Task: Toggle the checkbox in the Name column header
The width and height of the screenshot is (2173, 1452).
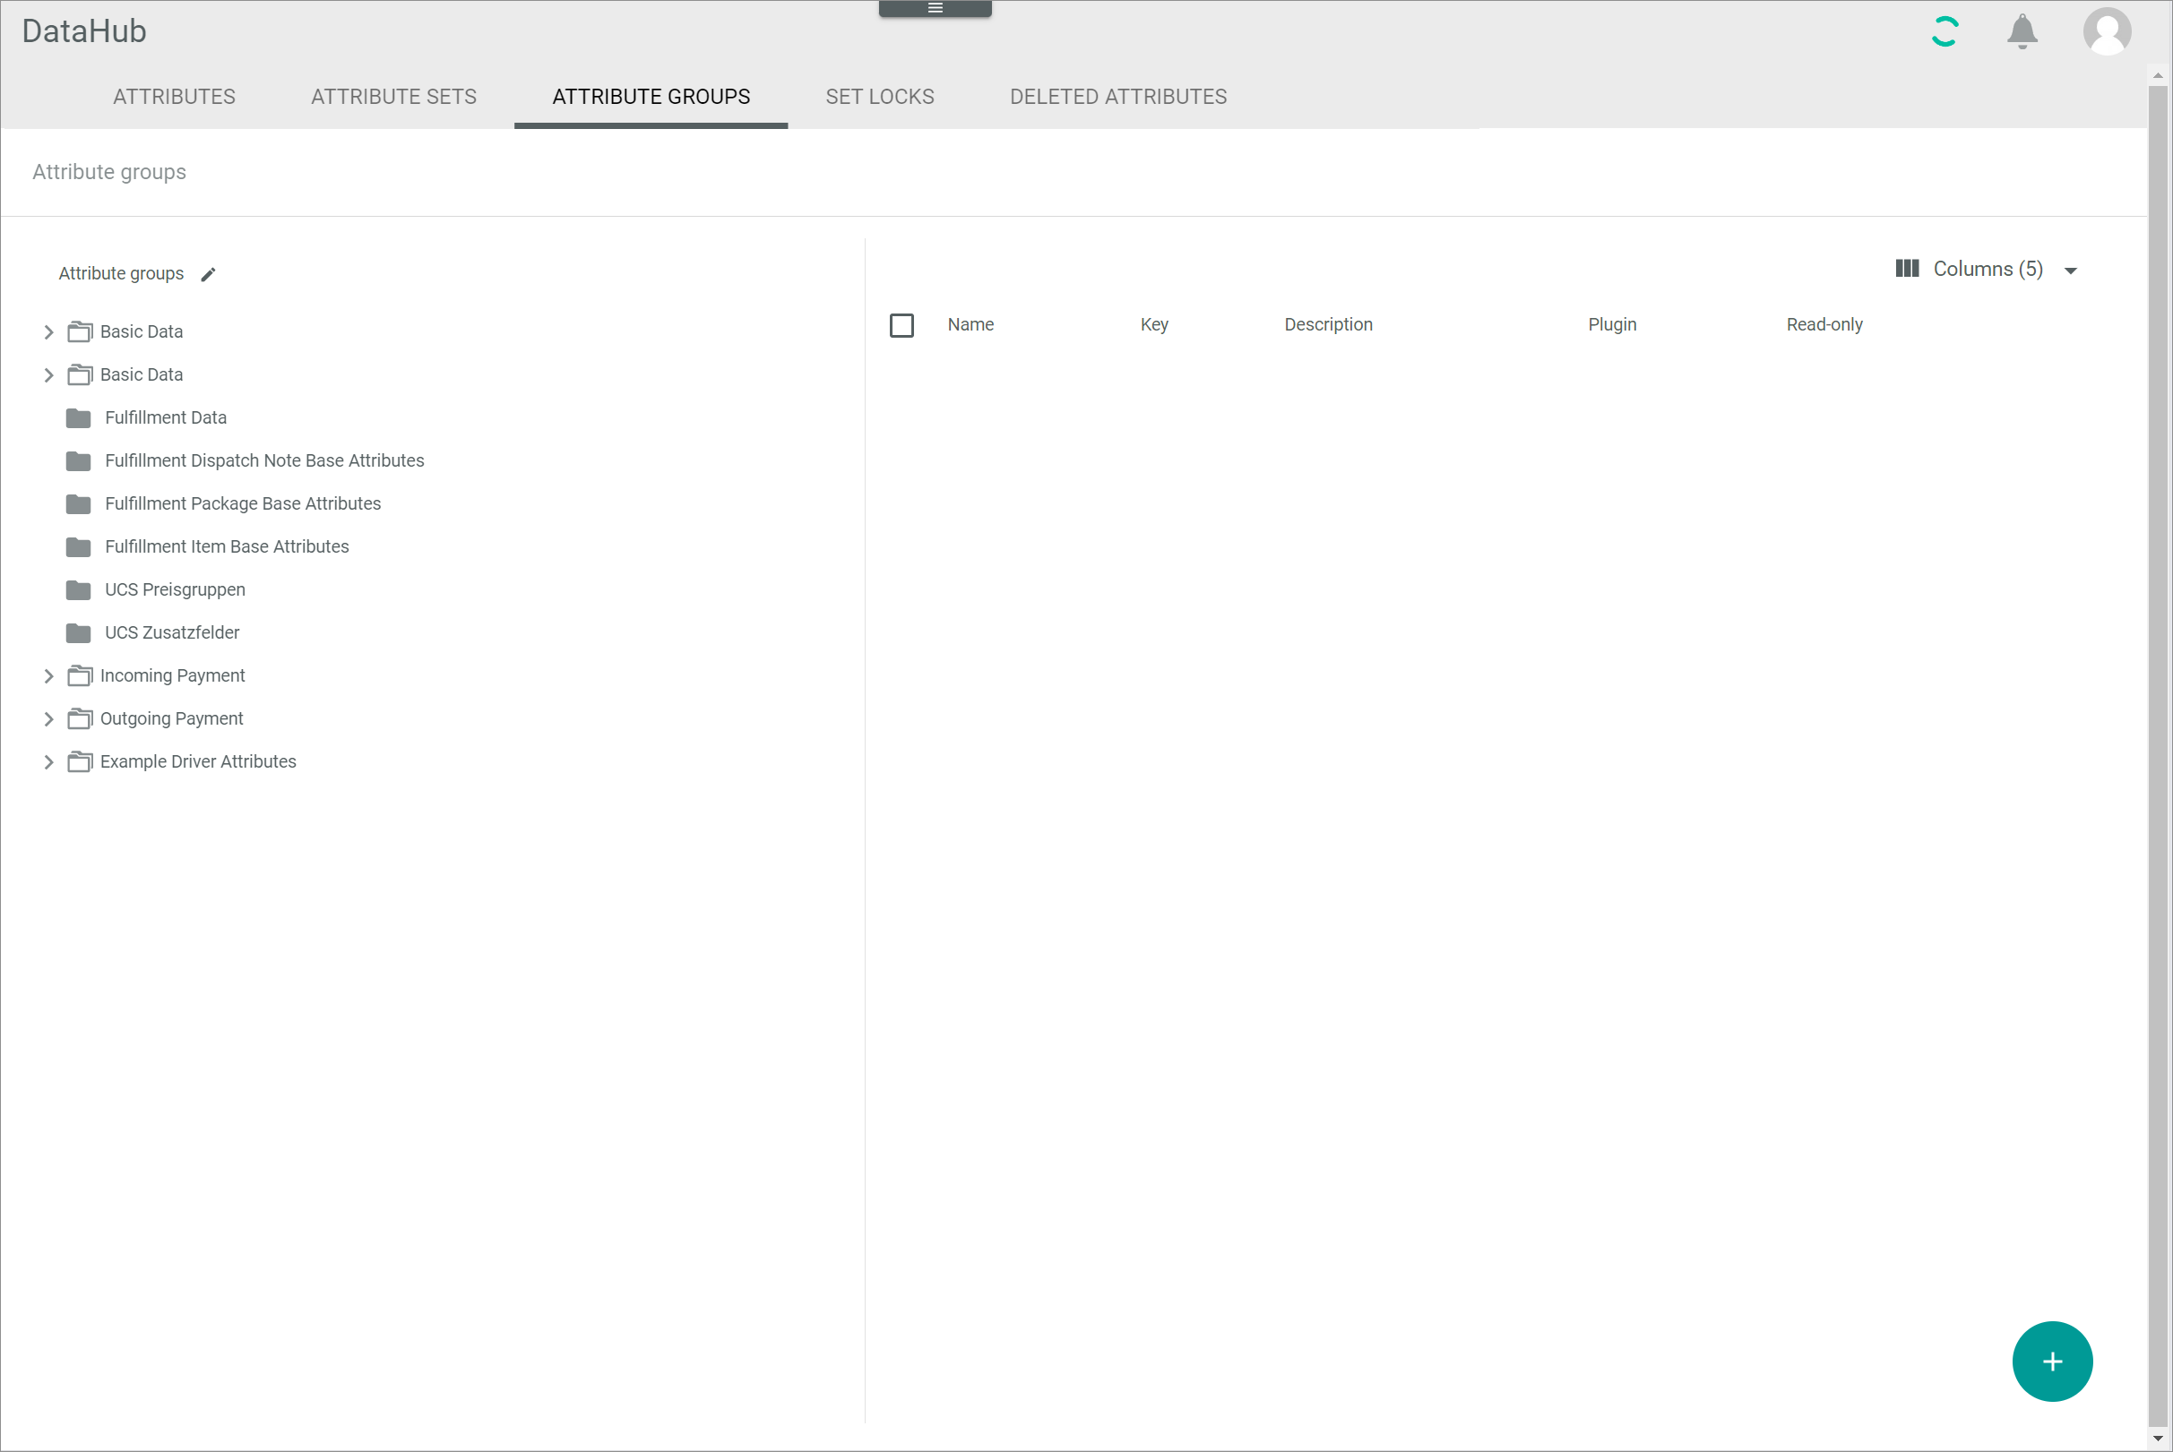Action: click(901, 324)
